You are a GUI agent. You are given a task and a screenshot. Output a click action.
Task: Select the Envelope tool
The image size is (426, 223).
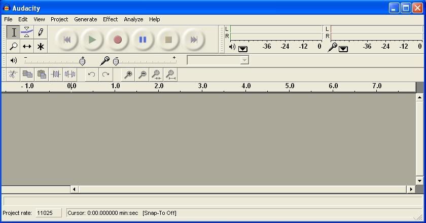27,32
